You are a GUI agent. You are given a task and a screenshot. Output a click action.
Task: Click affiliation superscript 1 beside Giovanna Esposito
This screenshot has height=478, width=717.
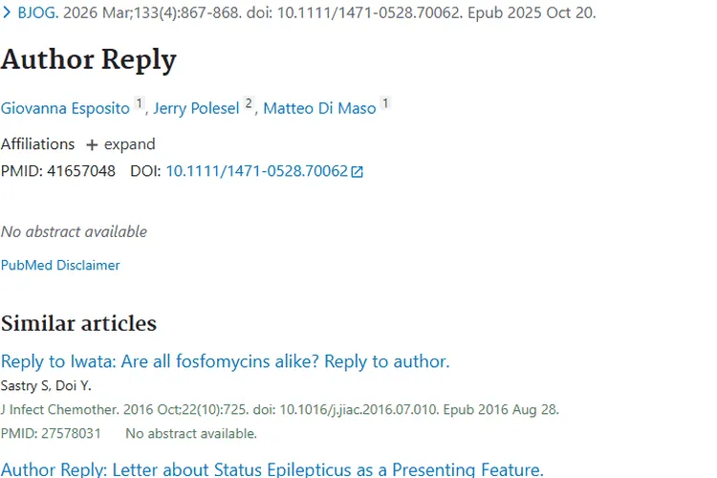coord(140,103)
